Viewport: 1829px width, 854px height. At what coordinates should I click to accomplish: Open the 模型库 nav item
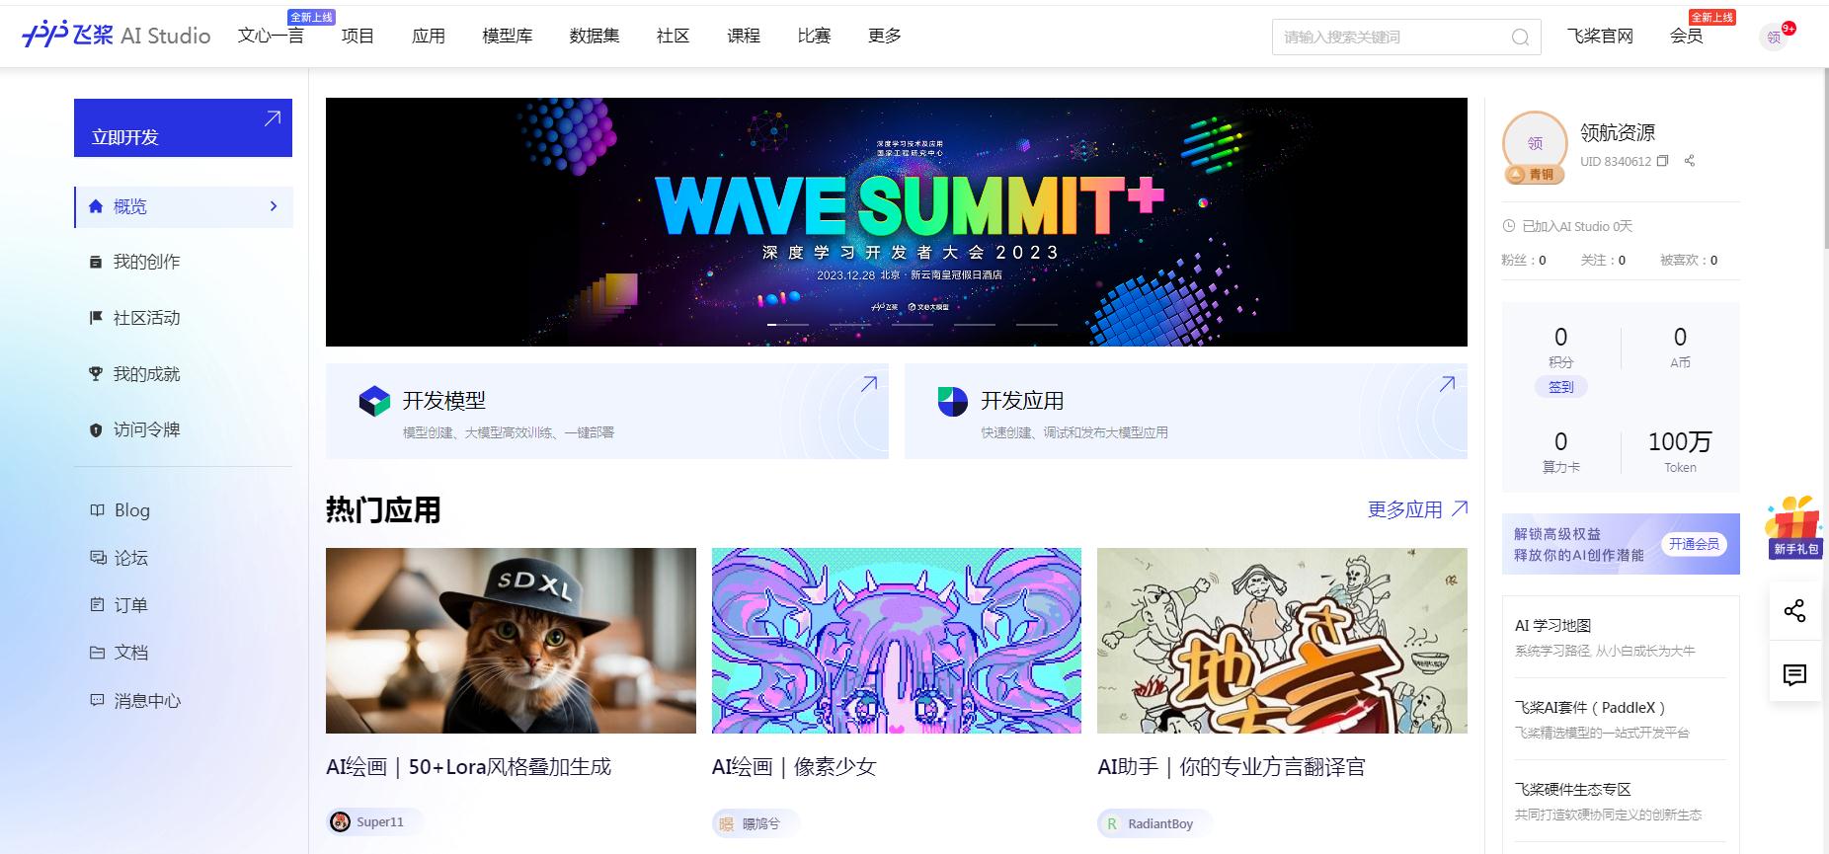point(508,36)
